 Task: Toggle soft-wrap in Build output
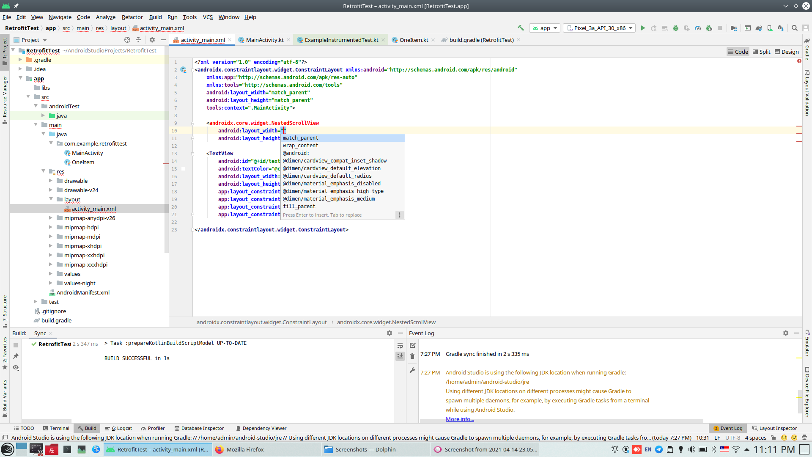[x=400, y=346]
